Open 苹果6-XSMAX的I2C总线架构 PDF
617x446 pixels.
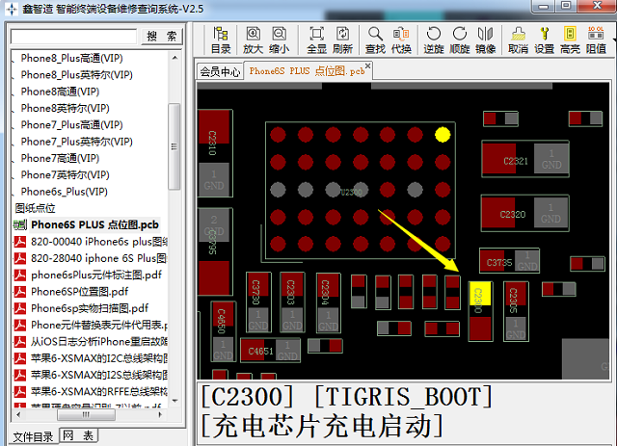coord(99,358)
